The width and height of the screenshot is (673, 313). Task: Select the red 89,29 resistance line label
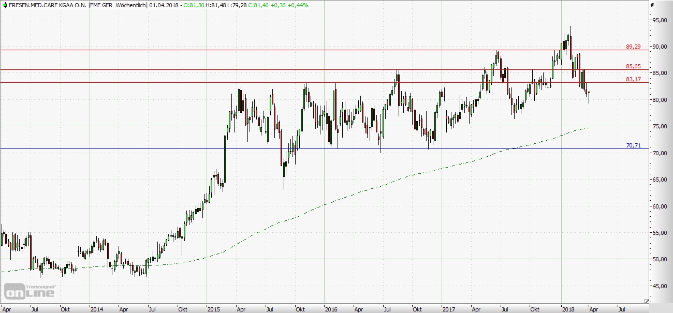click(633, 47)
